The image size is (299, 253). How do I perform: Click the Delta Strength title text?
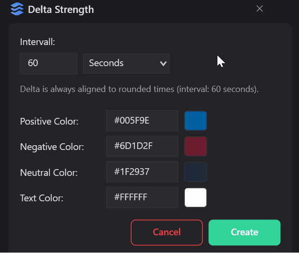(x=61, y=10)
